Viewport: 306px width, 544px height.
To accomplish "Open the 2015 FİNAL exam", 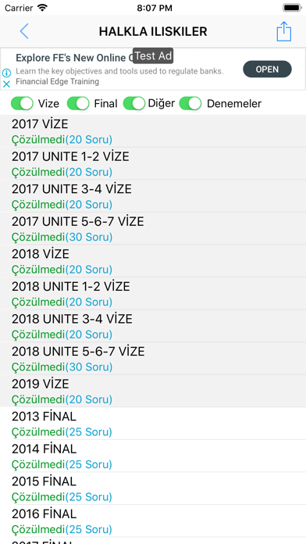I will pos(153,489).
